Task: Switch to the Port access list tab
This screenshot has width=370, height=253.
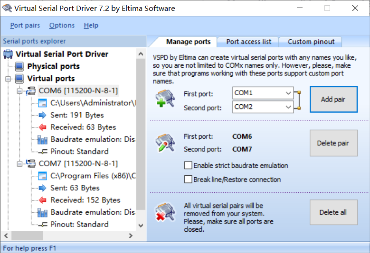Action: tap(248, 42)
